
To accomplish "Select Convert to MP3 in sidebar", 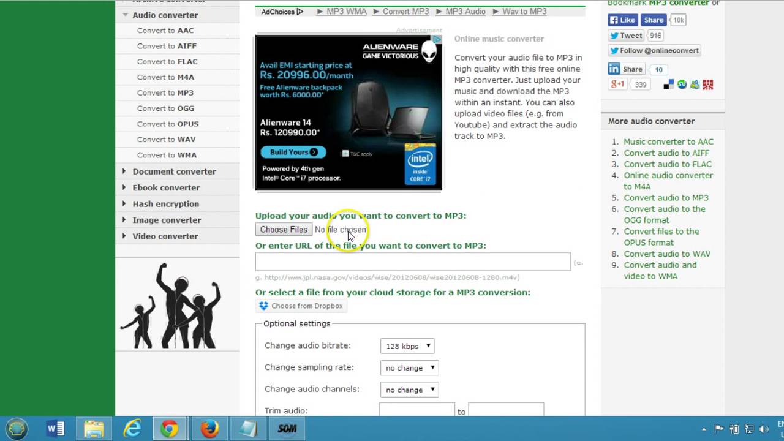I will pyautogui.click(x=165, y=93).
